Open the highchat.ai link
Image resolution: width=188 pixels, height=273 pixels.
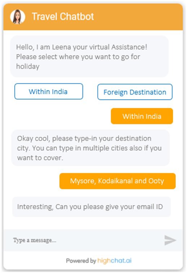point(114,261)
